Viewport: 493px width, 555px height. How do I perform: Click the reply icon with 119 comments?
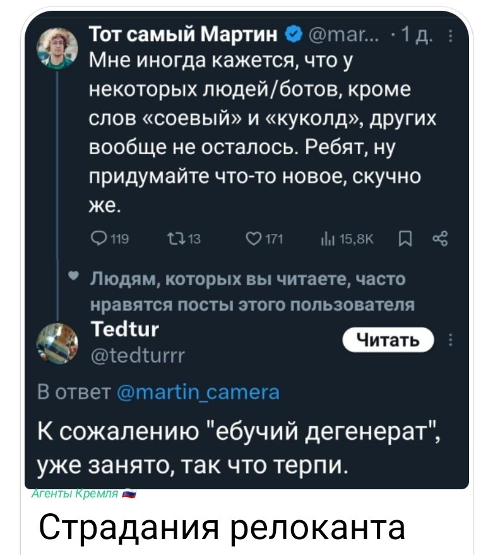(x=99, y=239)
